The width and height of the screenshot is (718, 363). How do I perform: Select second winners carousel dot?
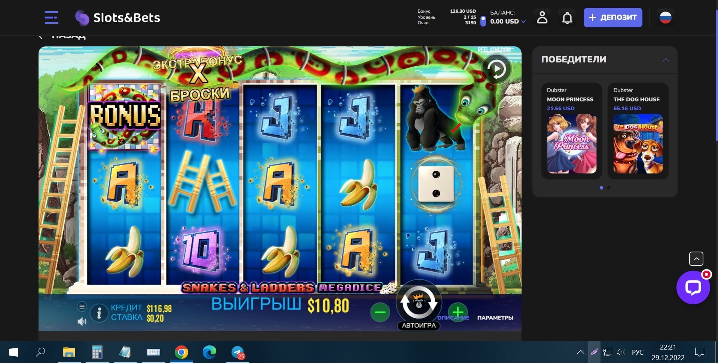(608, 188)
